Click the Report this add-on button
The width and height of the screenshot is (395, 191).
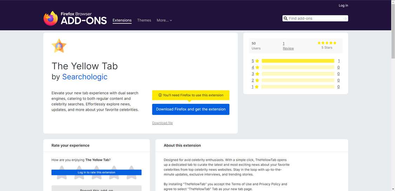coord(96,189)
